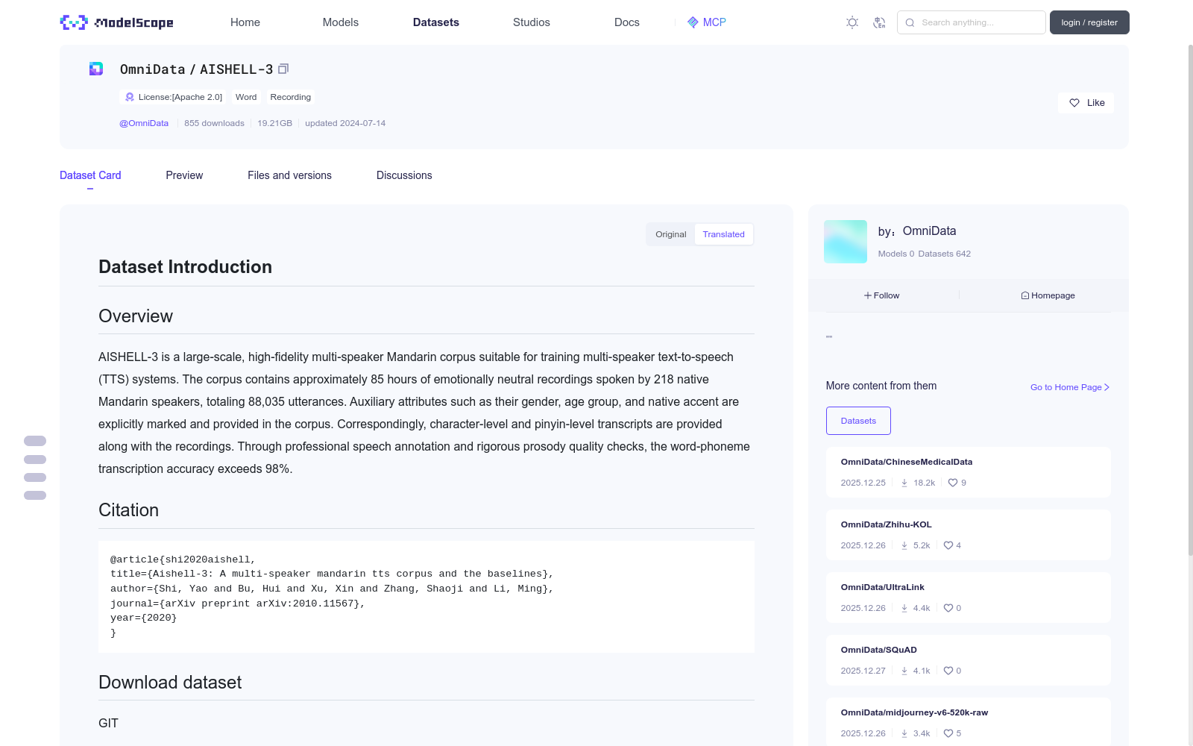The image size is (1193, 746).
Task: Click the download icon on ChineseMedicalData card
Action: 904,483
